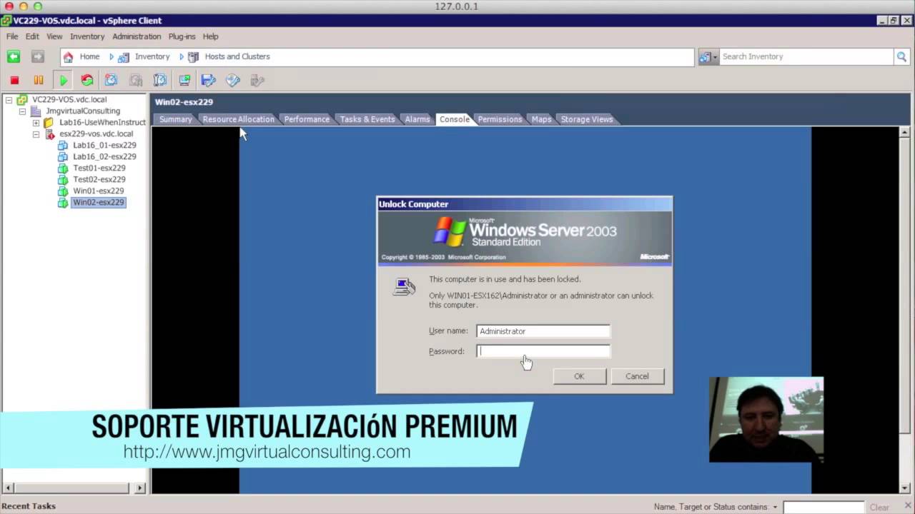Screen dimensions: 915x514
Task: Select Lab16_02-esx229 in inventory tree
Action: pos(104,157)
